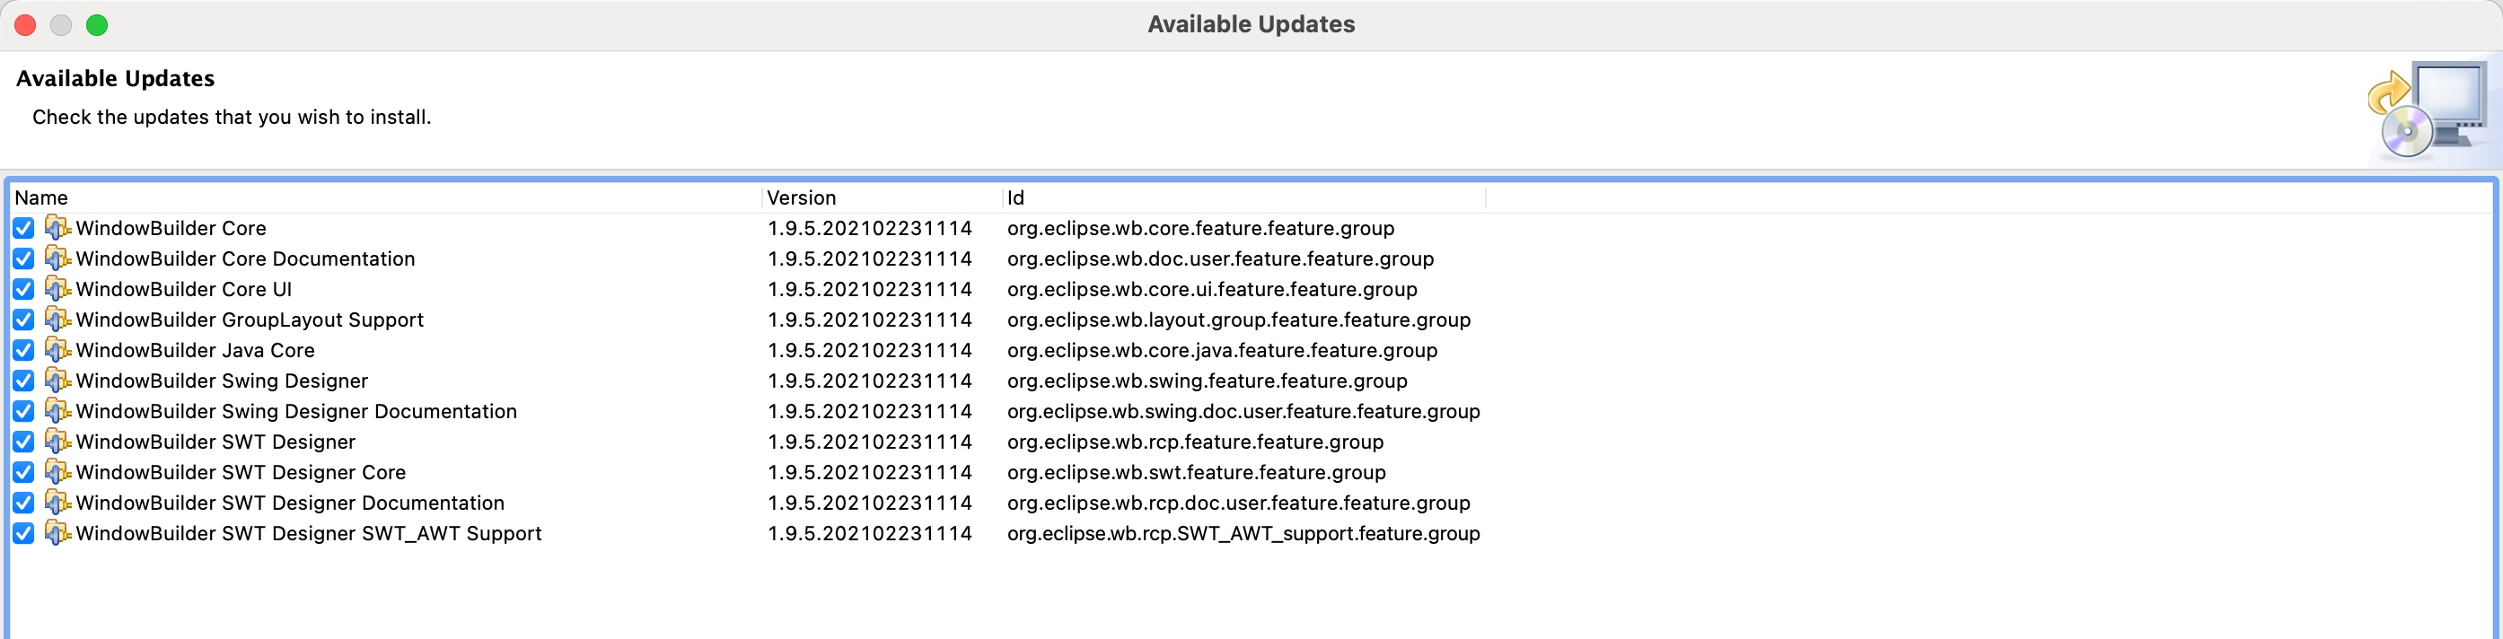
Task: Click the version of WindowBuilder Java Core
Action: [869, 351]
